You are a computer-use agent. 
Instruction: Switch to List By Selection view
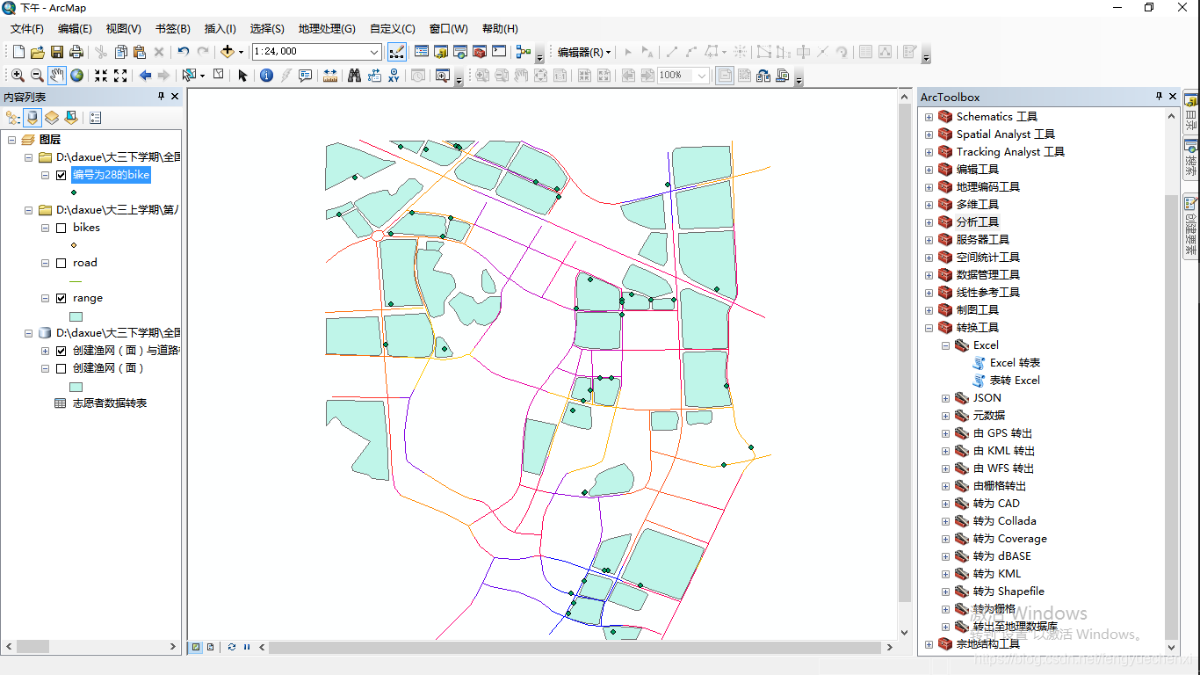[71, 117]
